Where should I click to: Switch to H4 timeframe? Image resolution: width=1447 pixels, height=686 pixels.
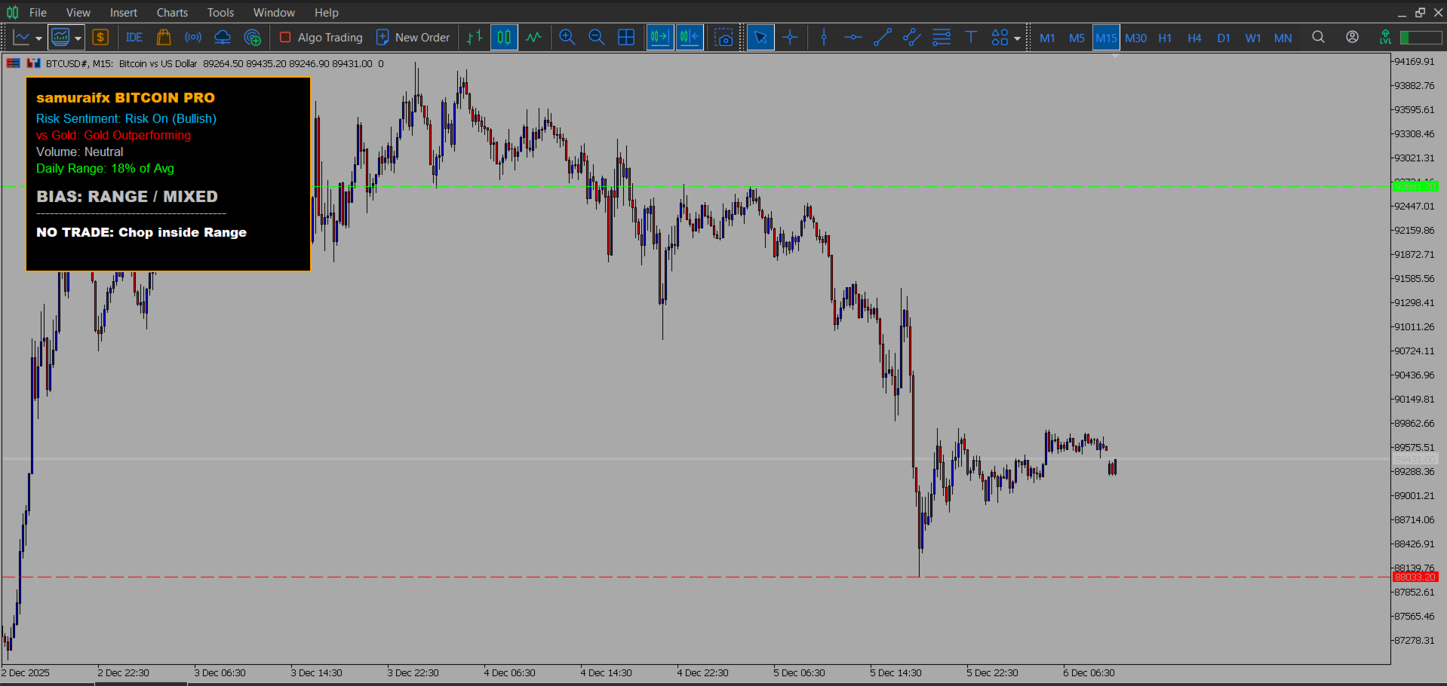point(1194,38)
